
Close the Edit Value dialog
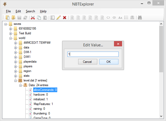118,44
